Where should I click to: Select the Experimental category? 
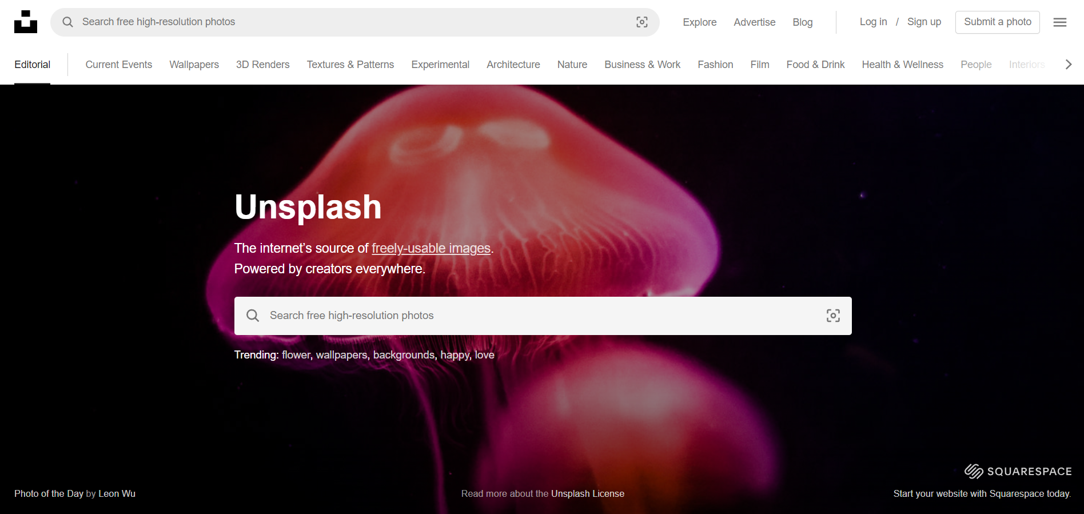click(440, 65)
